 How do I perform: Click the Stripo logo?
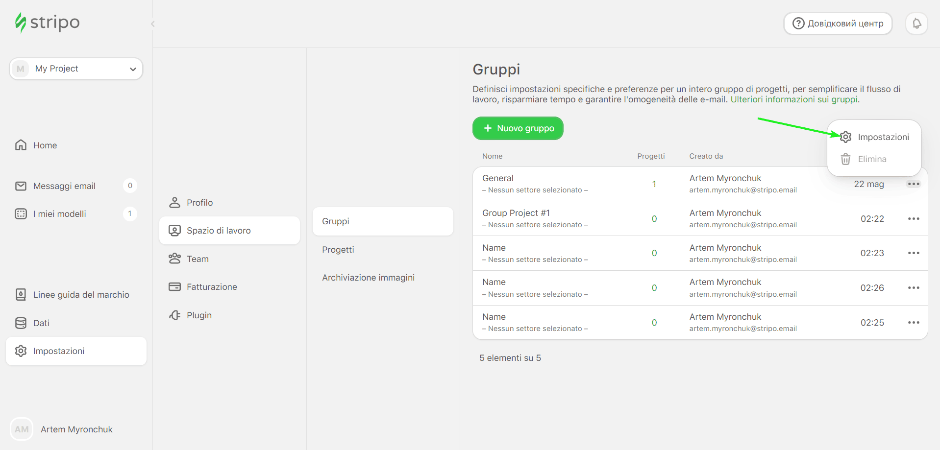[48, 23]
